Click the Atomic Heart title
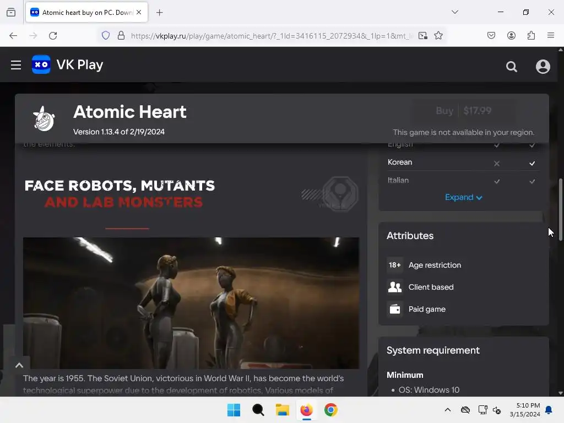564x423 pixels. coord(130,112)
